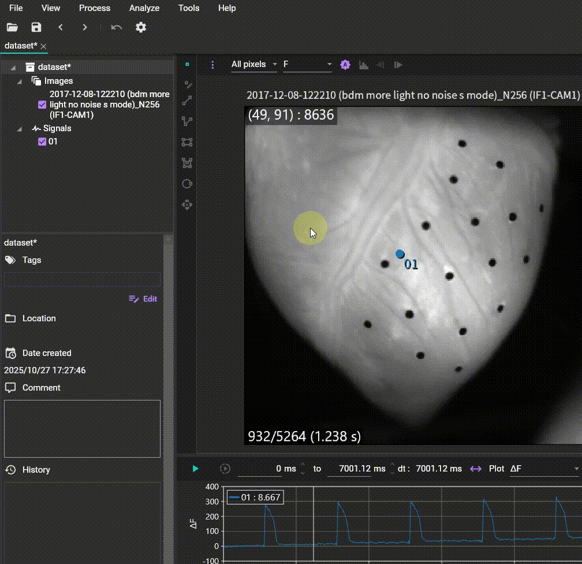Click the save disk icon
This screenshot has width=582, height=564.
point(36,27)
